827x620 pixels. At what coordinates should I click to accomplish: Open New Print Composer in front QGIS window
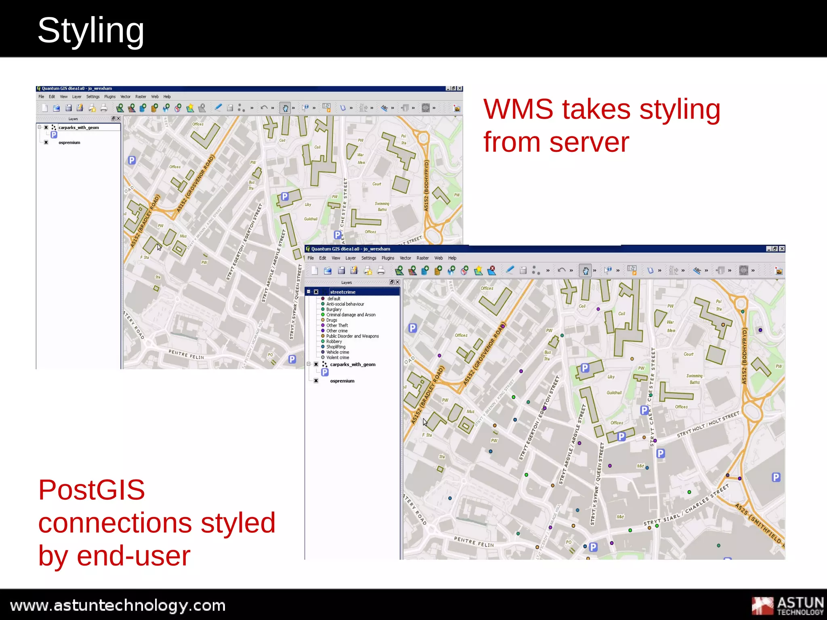tap(368, 270)
